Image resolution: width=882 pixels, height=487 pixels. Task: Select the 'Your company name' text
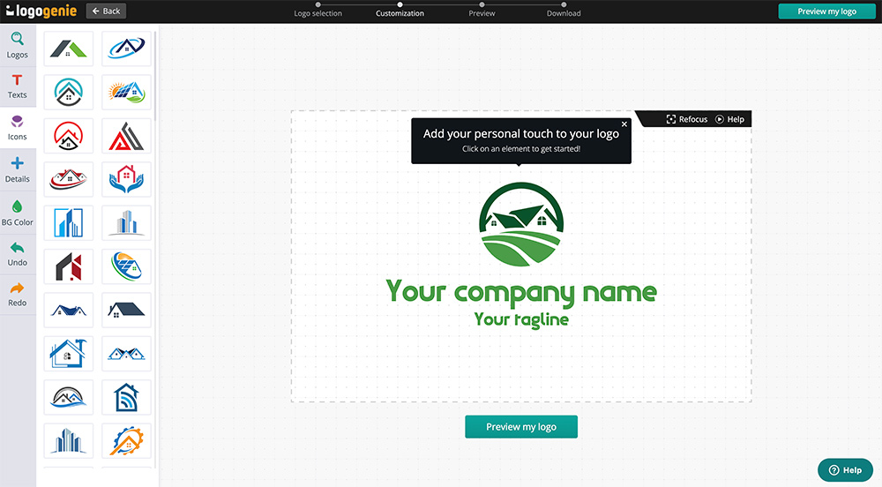click(521, 292)
